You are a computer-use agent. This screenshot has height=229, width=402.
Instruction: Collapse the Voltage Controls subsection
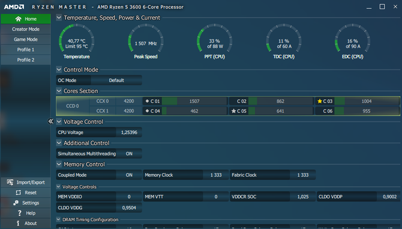coord(58,187)
